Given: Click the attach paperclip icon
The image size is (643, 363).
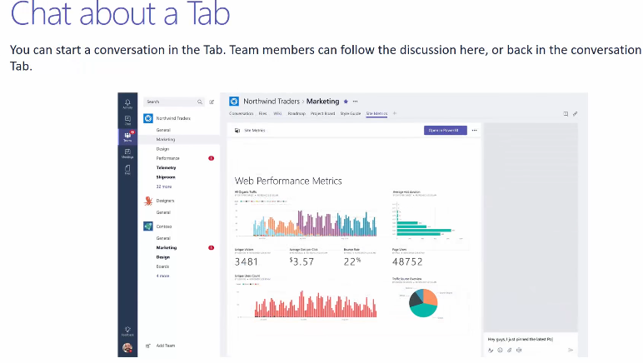Looking at the screenshot, I should (509, 350).
